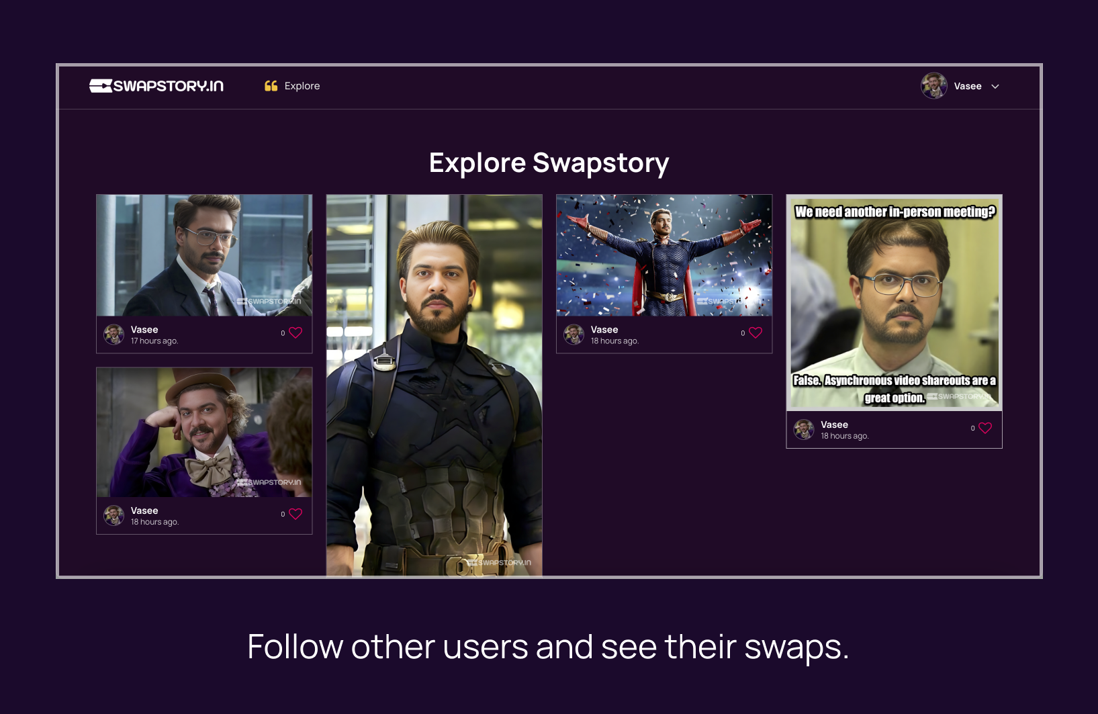Viewport: 1098px width, 714px height.
Task: Like the caped superhero confetti swap
Action: coord(756,332)
